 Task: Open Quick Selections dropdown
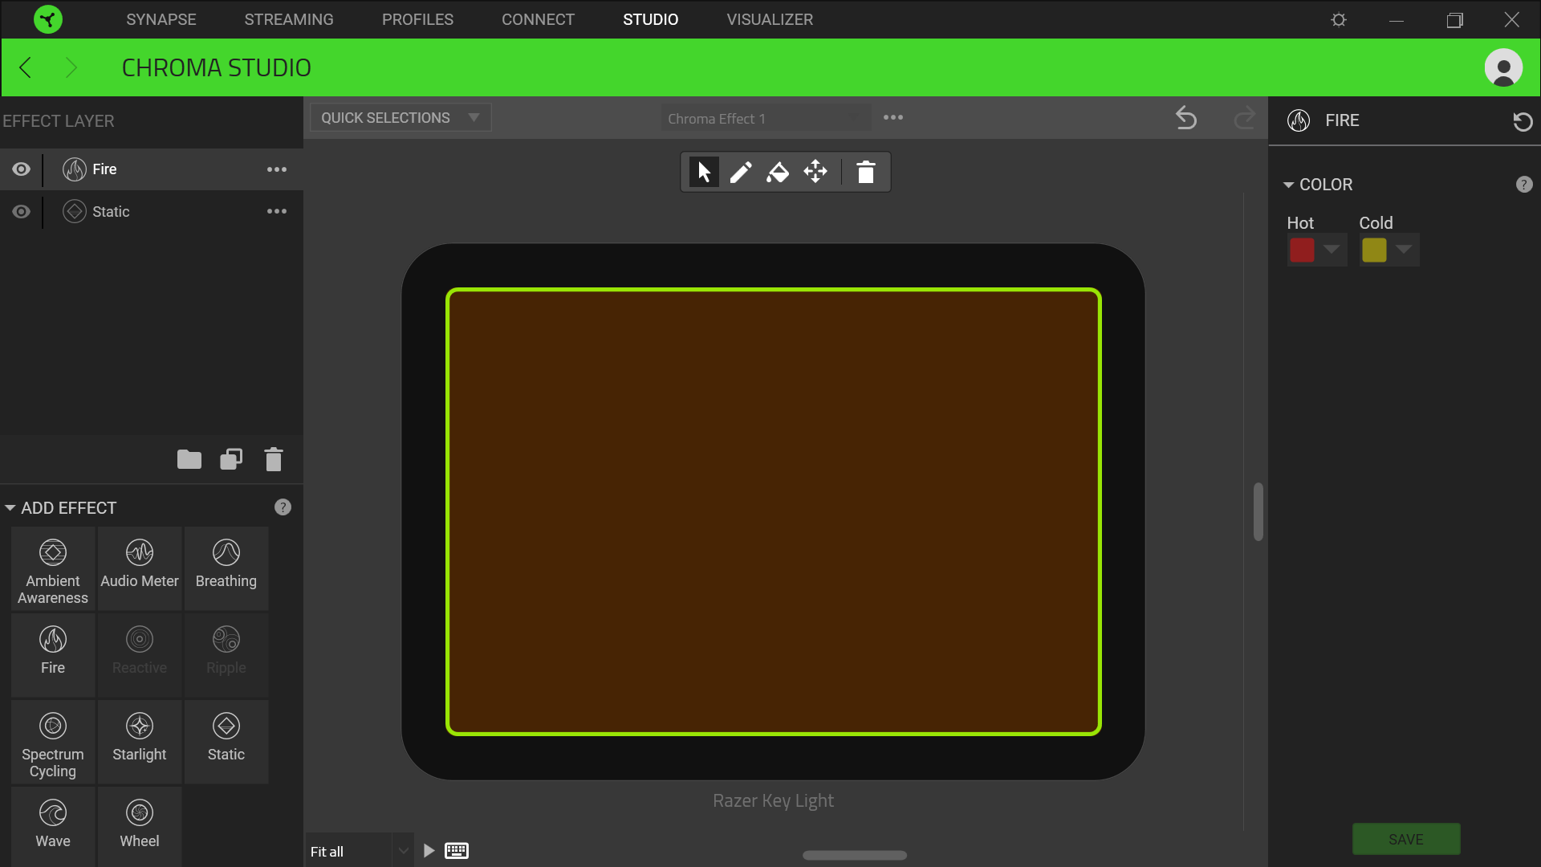[x=400, y=118]
